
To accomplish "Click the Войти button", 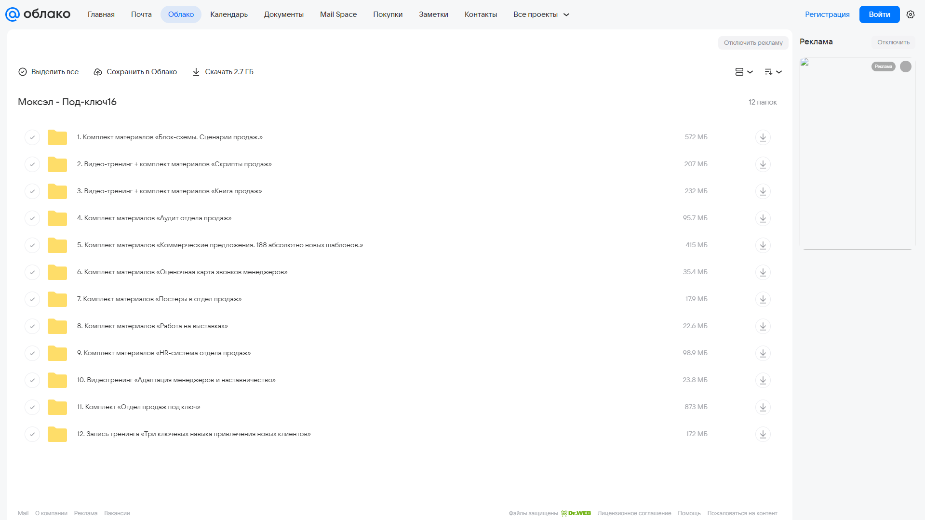I will click(x=879, y=14).
